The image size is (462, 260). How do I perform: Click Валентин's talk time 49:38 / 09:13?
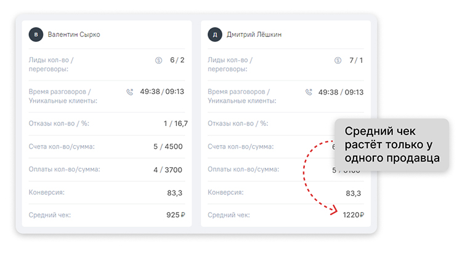[162, 92]
